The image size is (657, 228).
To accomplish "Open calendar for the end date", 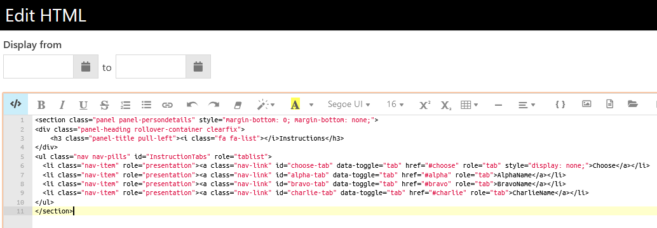I will point(198,66).
